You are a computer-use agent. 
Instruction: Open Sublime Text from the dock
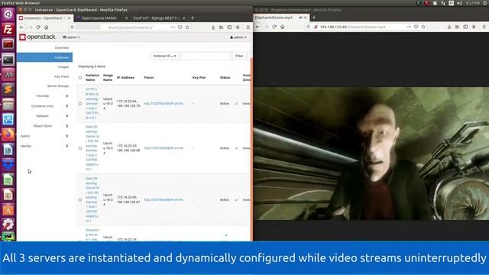tap(8, 89)
